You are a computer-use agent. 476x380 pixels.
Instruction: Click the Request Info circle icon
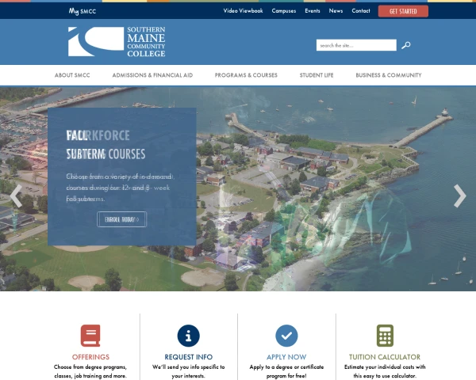[189, 336]
